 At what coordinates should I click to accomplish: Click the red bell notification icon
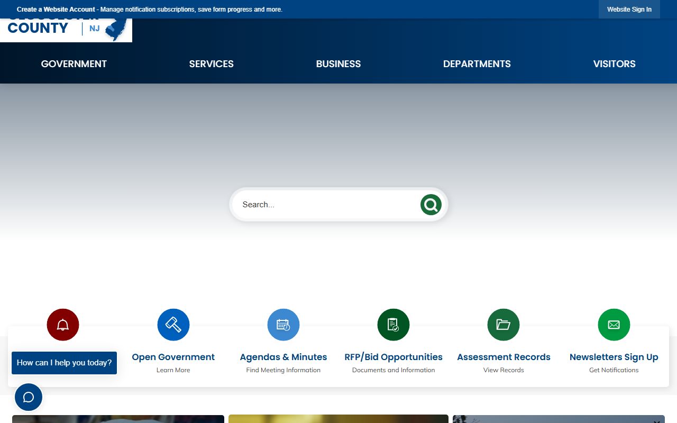63,325
